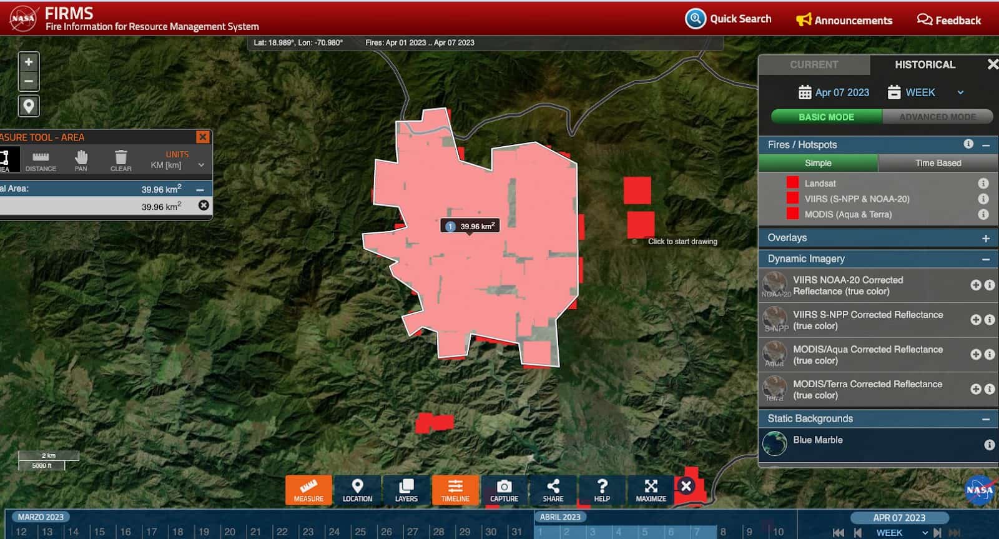Select the Distance measure tool

click(41, 160)
